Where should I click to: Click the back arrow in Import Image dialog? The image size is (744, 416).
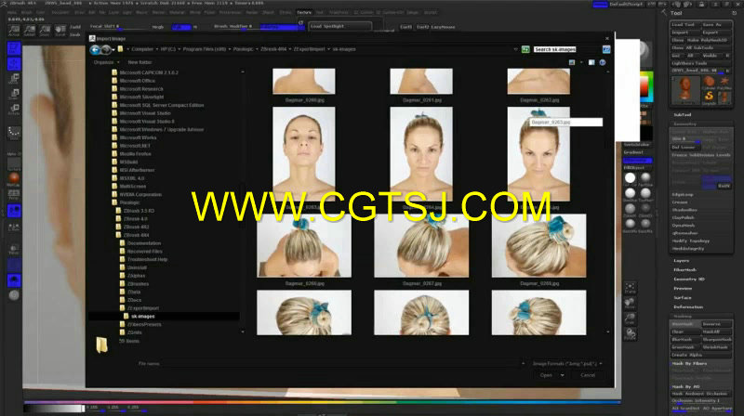95,49
